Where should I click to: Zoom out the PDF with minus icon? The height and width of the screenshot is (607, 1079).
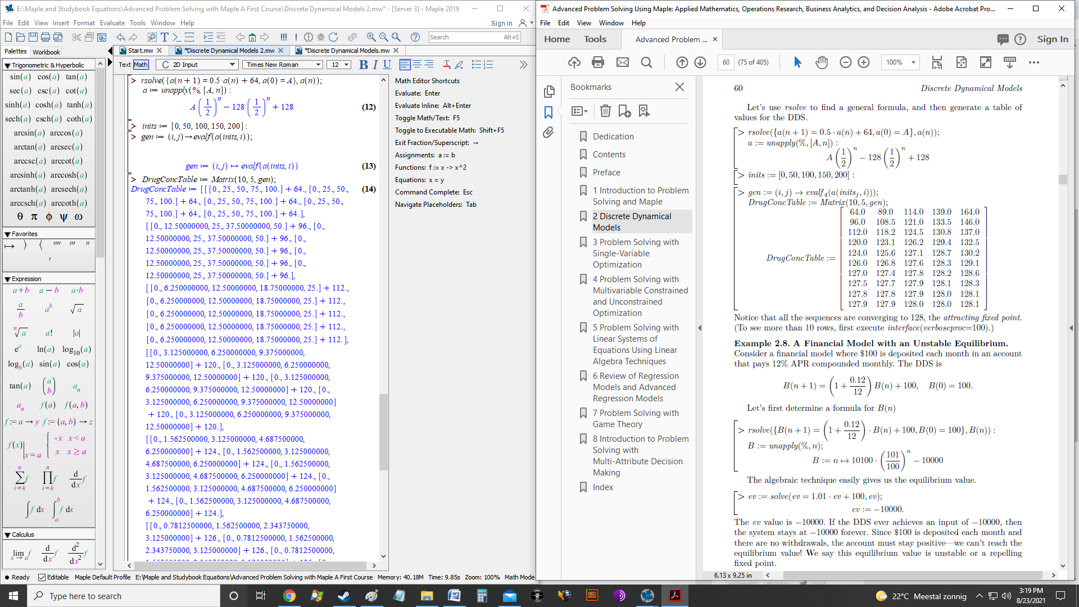(x=846, y=62)
